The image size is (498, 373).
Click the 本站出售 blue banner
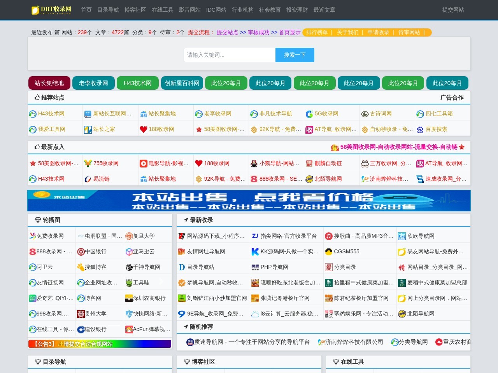(x=249, y=200)
